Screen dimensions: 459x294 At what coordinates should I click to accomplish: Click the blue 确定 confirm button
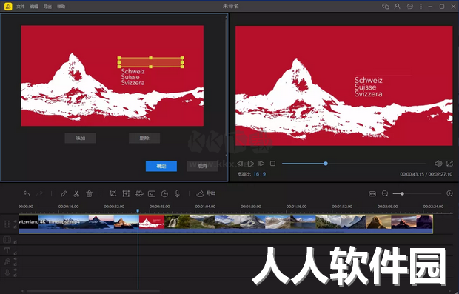(x=161, y=166)
